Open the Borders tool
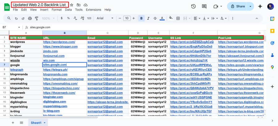Image resolution: width=278 pixels, height=126 pixels. click(178, 18)
